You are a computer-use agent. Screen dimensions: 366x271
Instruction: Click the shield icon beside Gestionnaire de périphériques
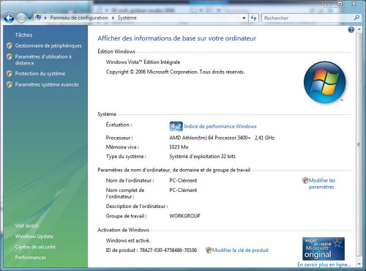coord(10,45)
